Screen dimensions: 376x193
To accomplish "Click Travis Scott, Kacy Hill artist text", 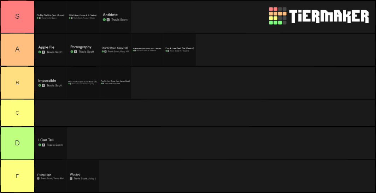I will click(x=118, y=52).
